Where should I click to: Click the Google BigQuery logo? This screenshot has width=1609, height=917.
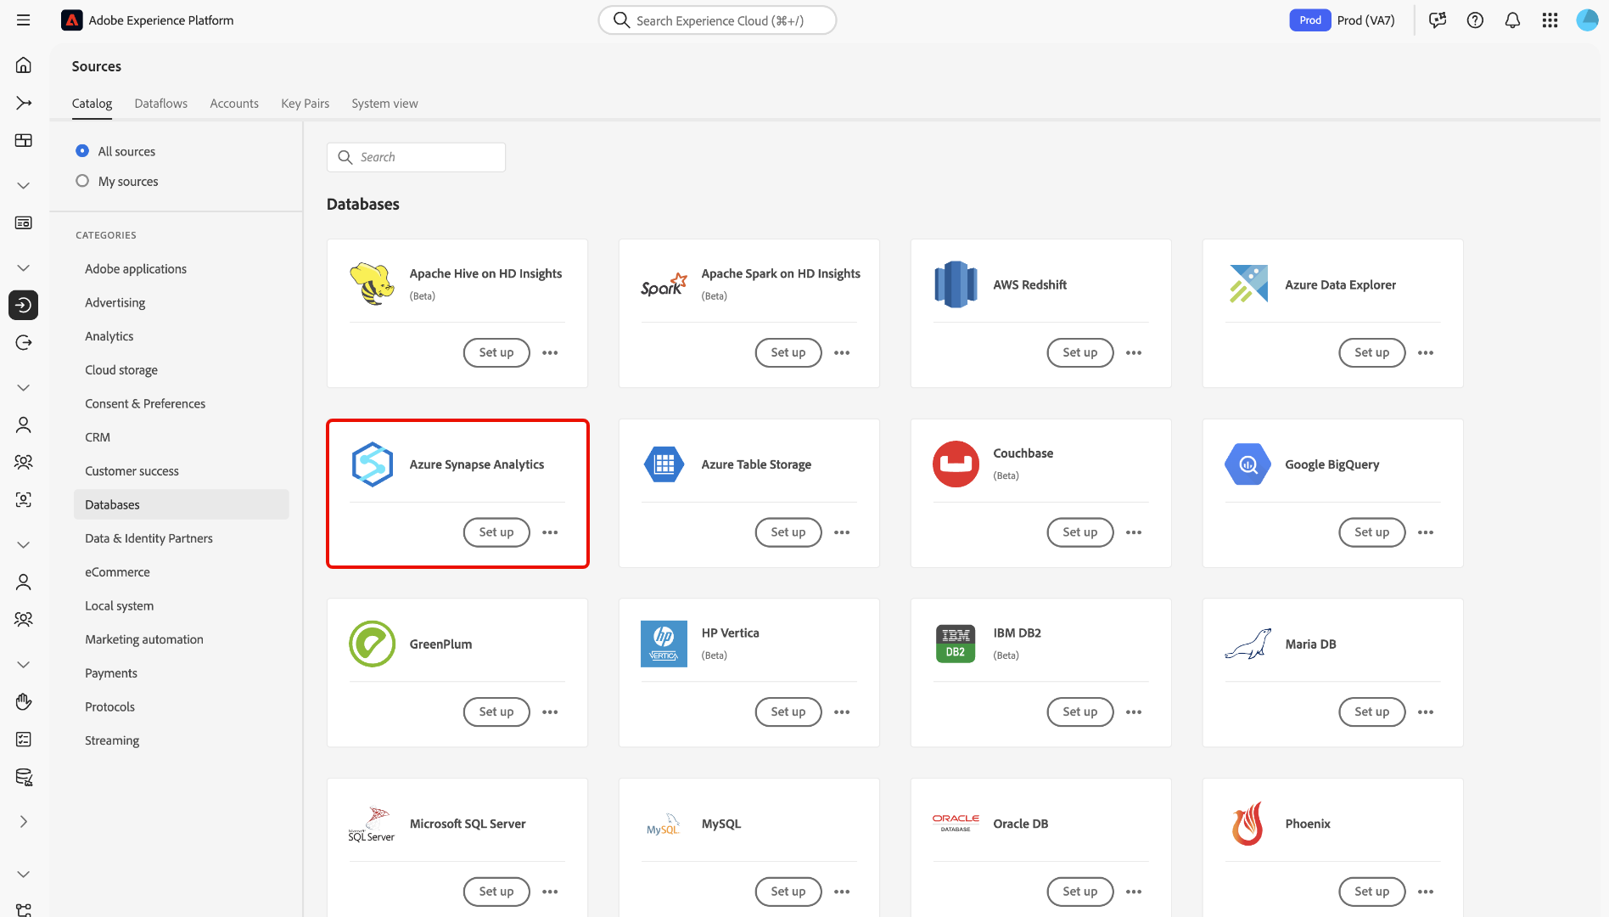(x=1247, y=464)
